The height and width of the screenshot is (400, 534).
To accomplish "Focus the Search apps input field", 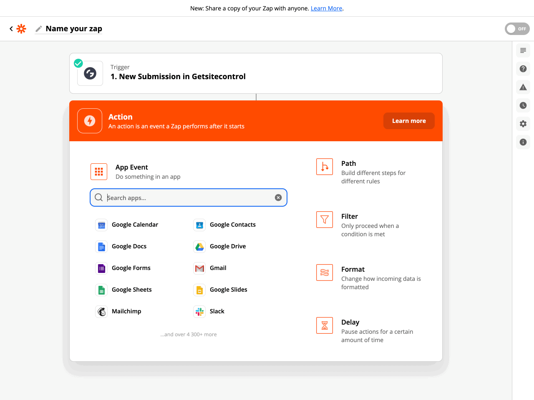I will click(188, 197).
